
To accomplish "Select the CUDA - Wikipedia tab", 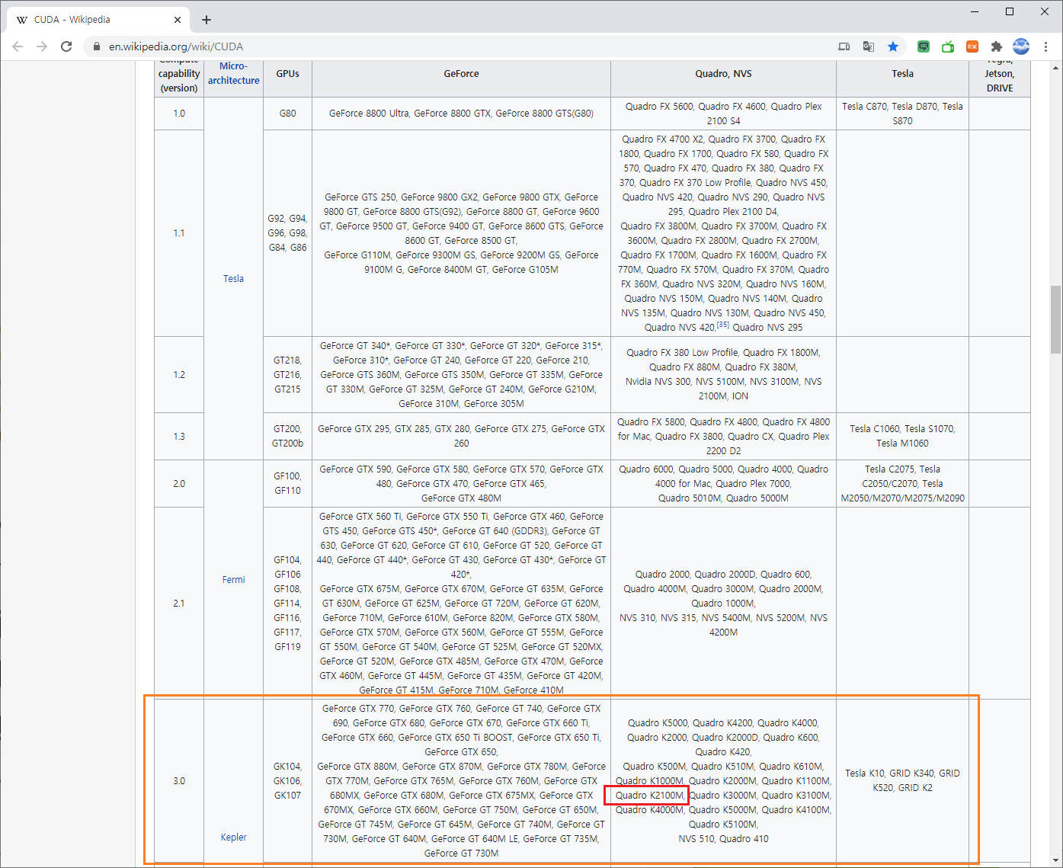I will click(x=98, y=20).
